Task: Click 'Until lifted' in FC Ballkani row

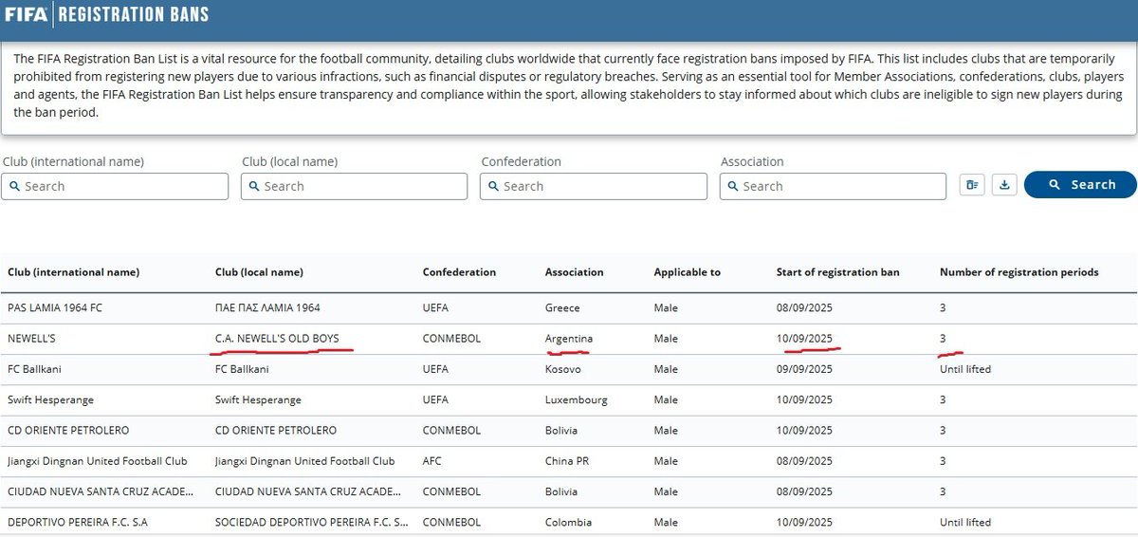Action: point(965,369)
